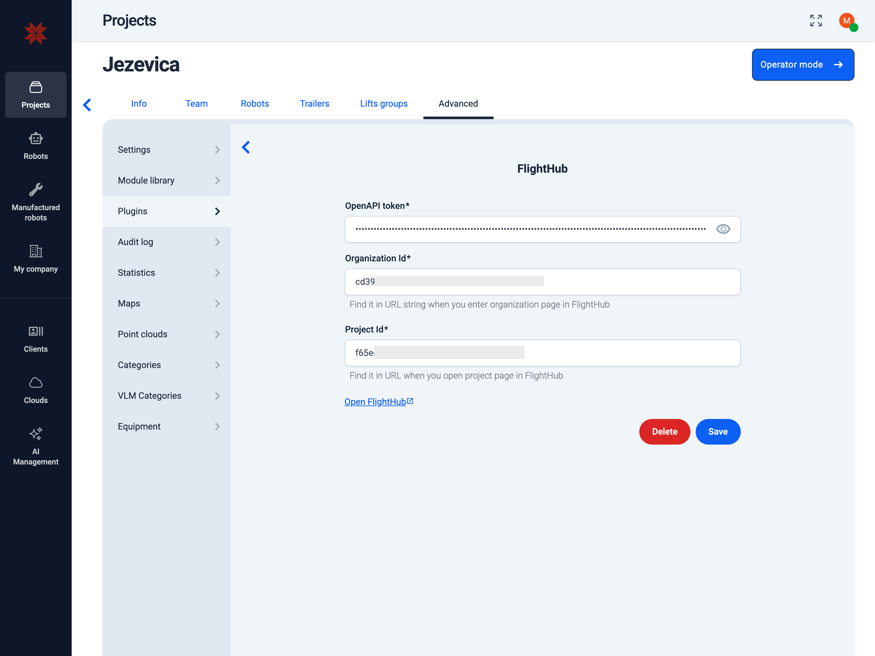Expand Audit log chevron
875x656 pixels.
(x=217, y=242)
